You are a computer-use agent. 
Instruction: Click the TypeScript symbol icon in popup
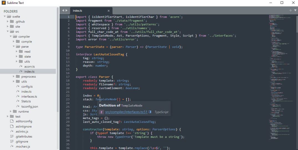coord(101,112)
